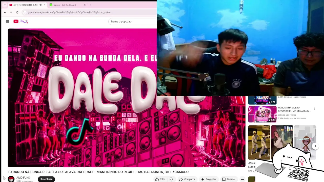Mute the YouTube tab via speaker icon
324x182 pixels.
pos(40,5)
